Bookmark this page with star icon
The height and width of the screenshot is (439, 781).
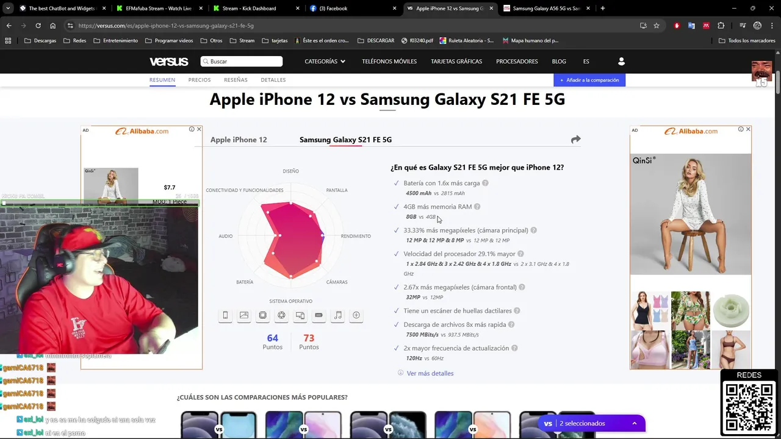tap(657, 26)
